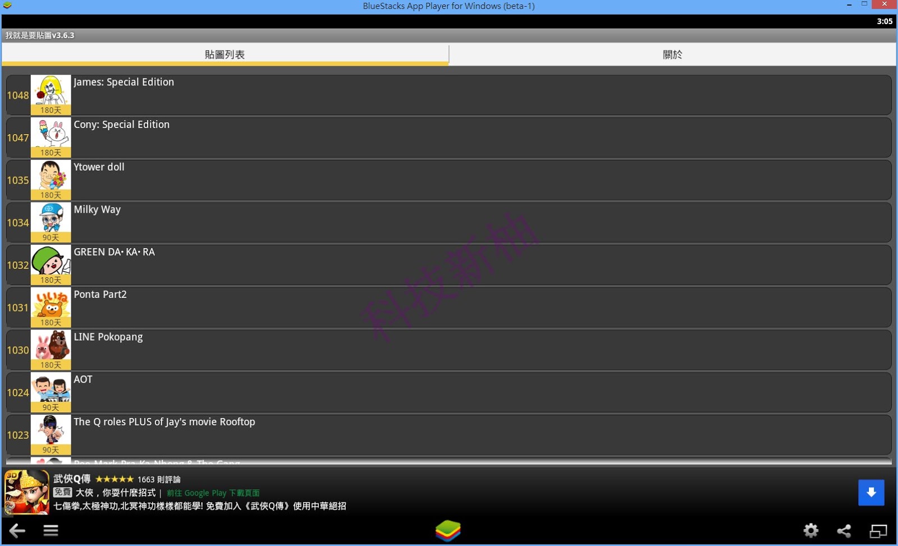
Task: Open James: Special Edition sticker thumbnail
Action: tap(51, 95)
